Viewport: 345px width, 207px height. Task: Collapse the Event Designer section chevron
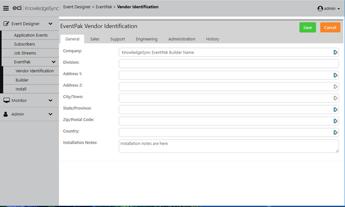(51, 24)
